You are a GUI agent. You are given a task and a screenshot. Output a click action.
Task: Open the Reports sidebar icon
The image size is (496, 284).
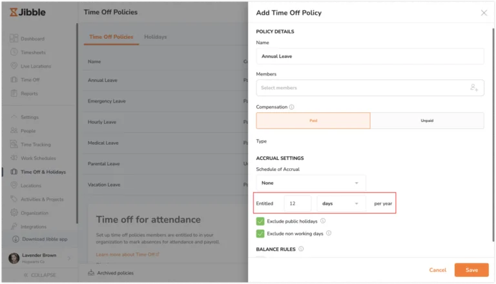(14, 94)
